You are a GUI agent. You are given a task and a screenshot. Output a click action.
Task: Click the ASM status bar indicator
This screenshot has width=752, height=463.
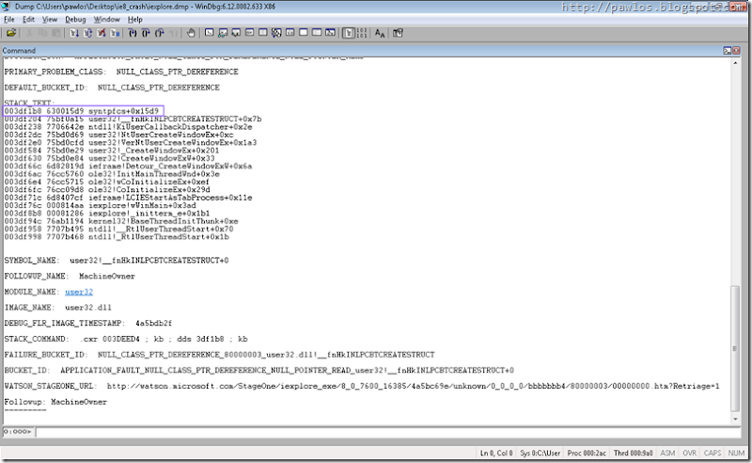pyautogui.click(x=667, y=453)
